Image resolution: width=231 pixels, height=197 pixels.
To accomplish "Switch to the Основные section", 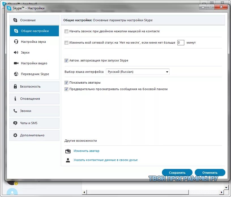I will 28,20.
